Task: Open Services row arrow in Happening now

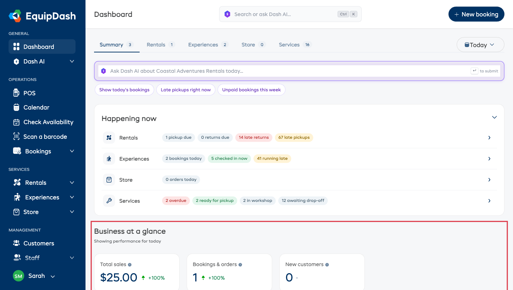Action: [x=489, y=201]
